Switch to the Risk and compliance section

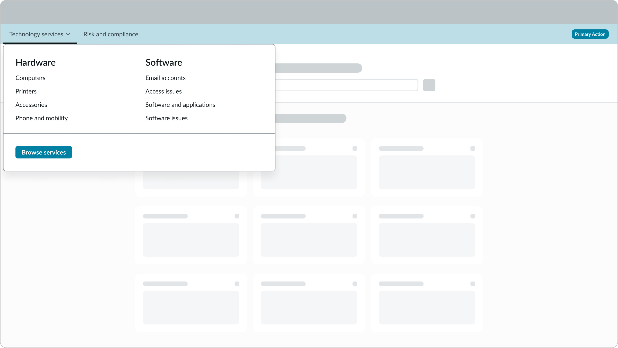tap(111, 34)
